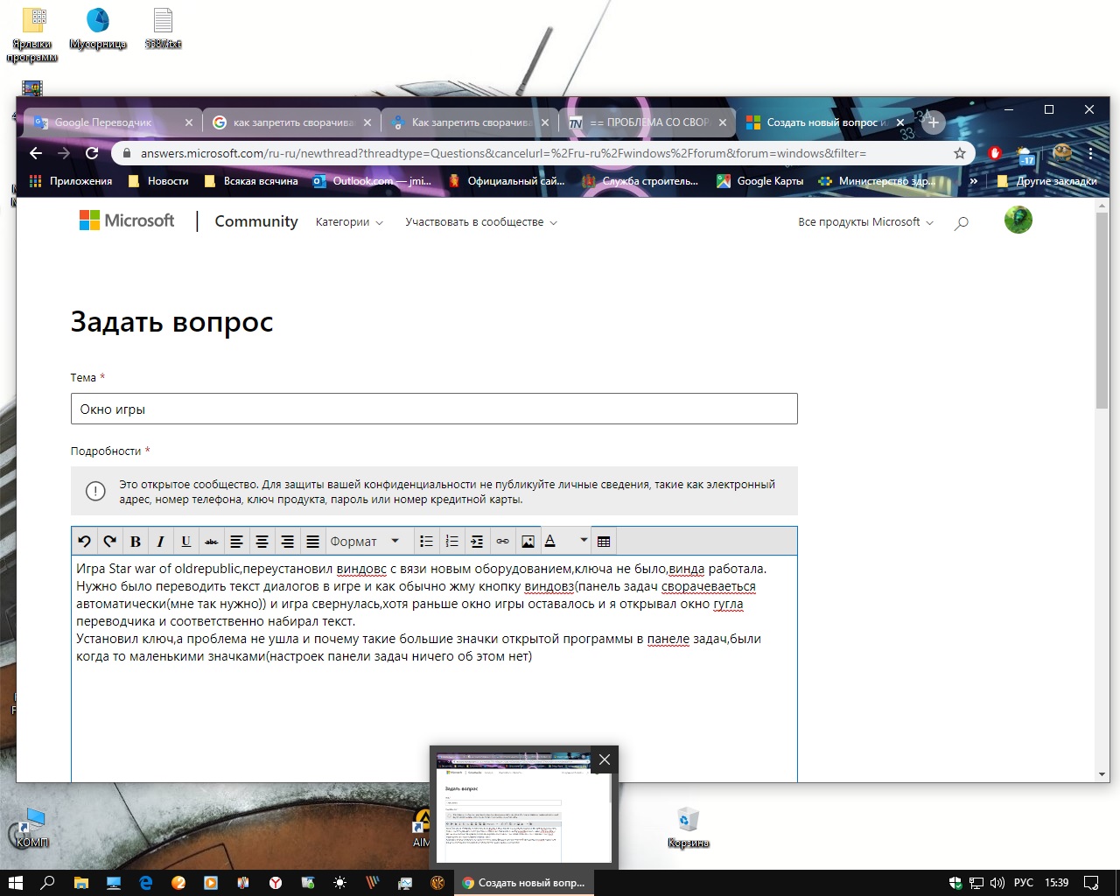The height and width of the screenshot is (896, 1120).
Task: Open volume control in system tray
Action: point(997,883)
